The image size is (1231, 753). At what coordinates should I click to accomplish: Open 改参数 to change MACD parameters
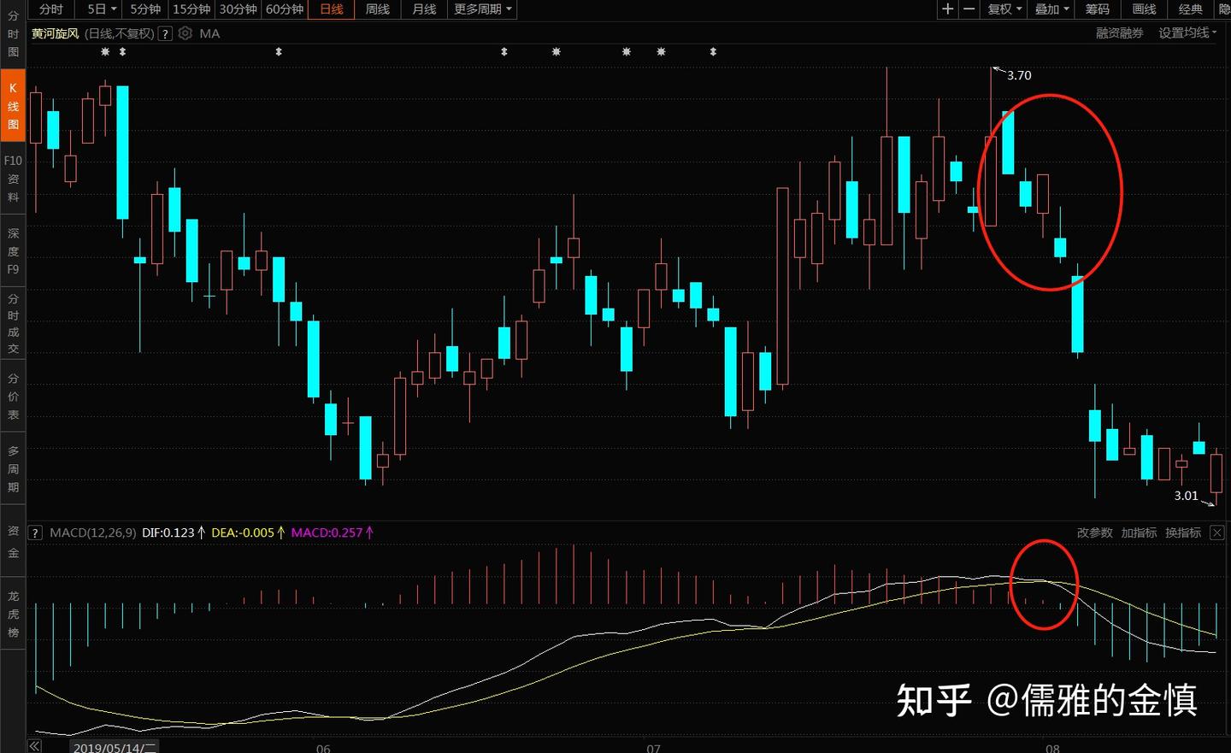pos(1093,532)
